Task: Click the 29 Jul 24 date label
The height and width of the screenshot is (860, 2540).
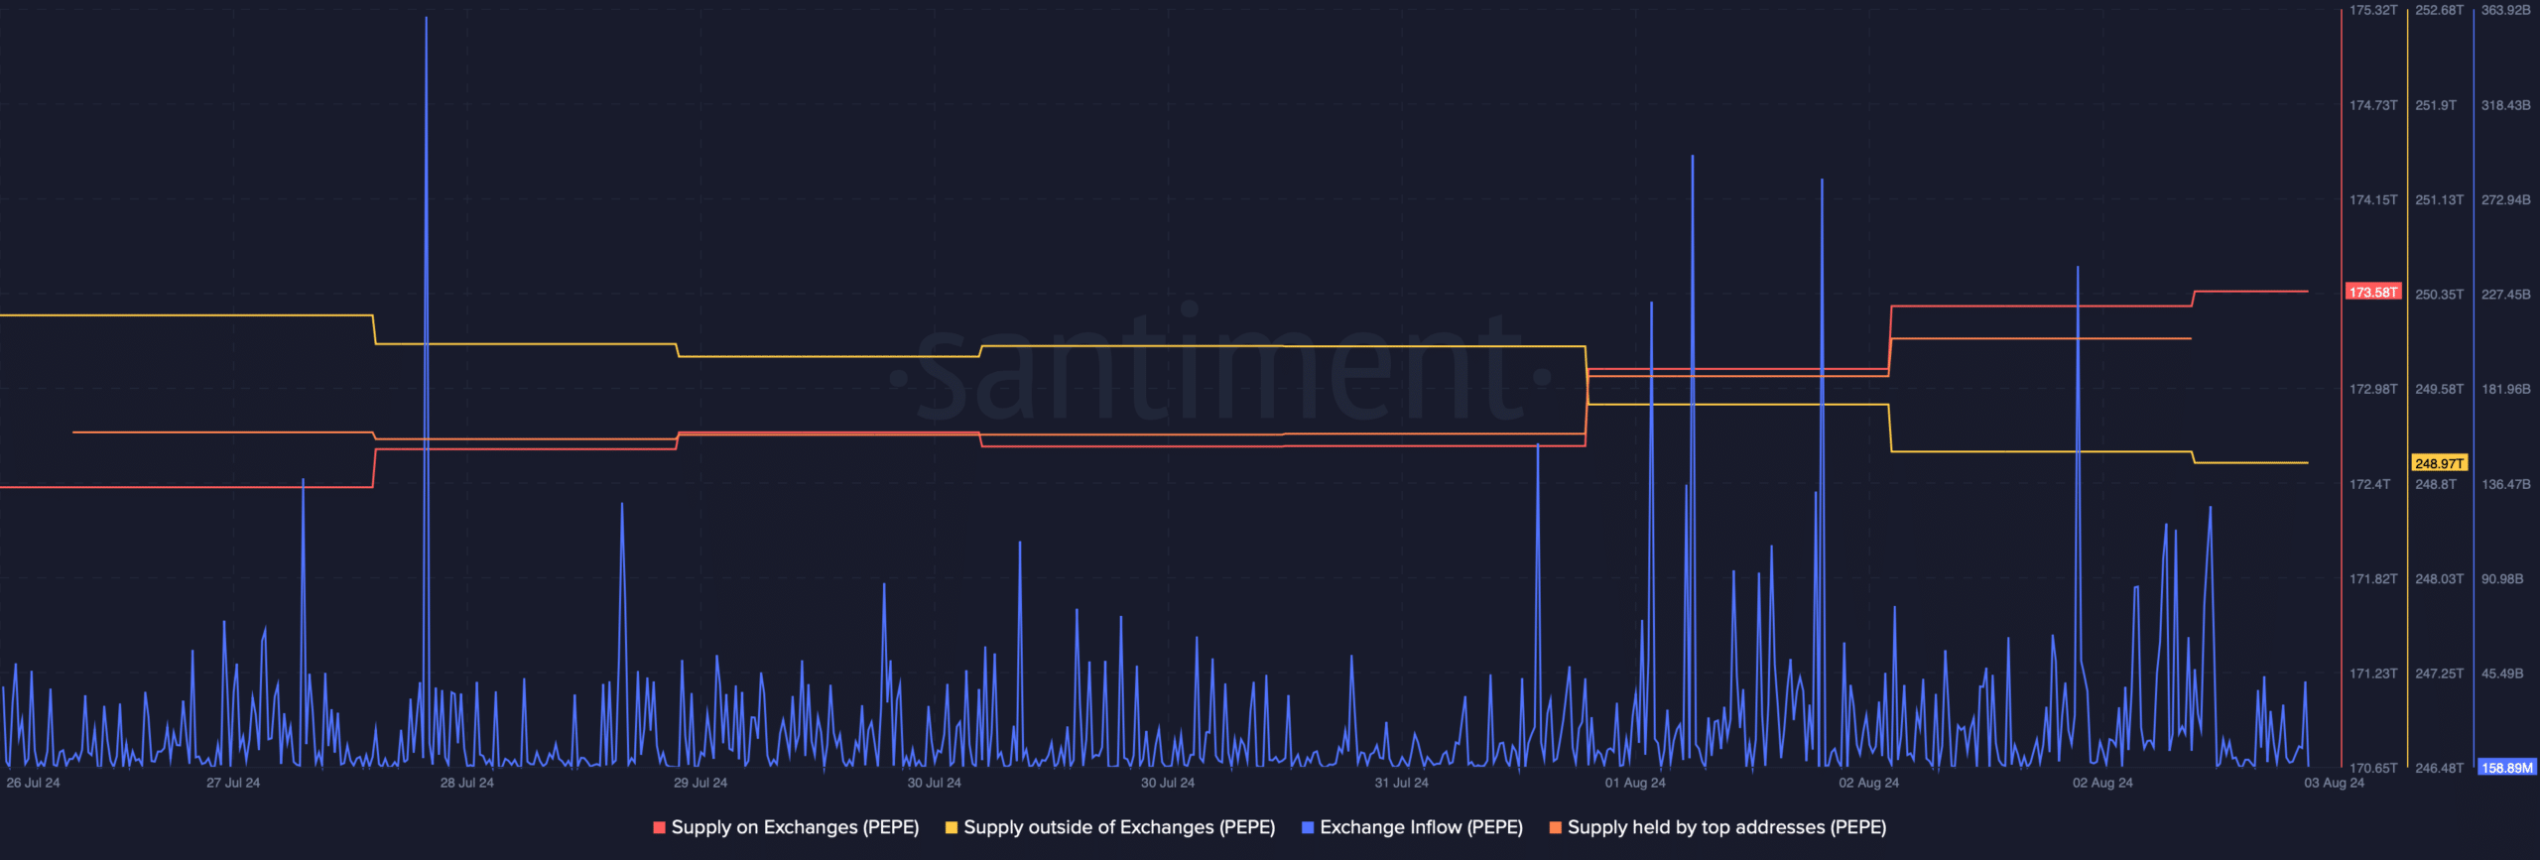Action: (x=700, y=783)
